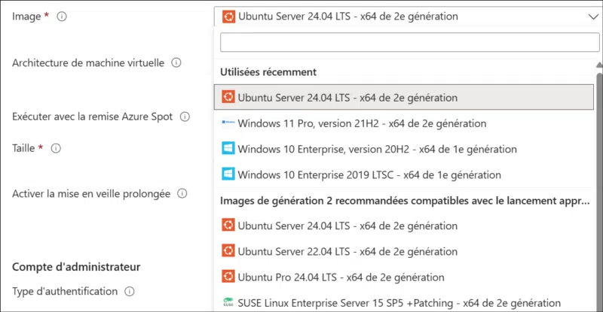Screen dimensions: 603x312
Task: Choose Windows 11 Pro, version 21H2 image
Action: tap(362, 123)
